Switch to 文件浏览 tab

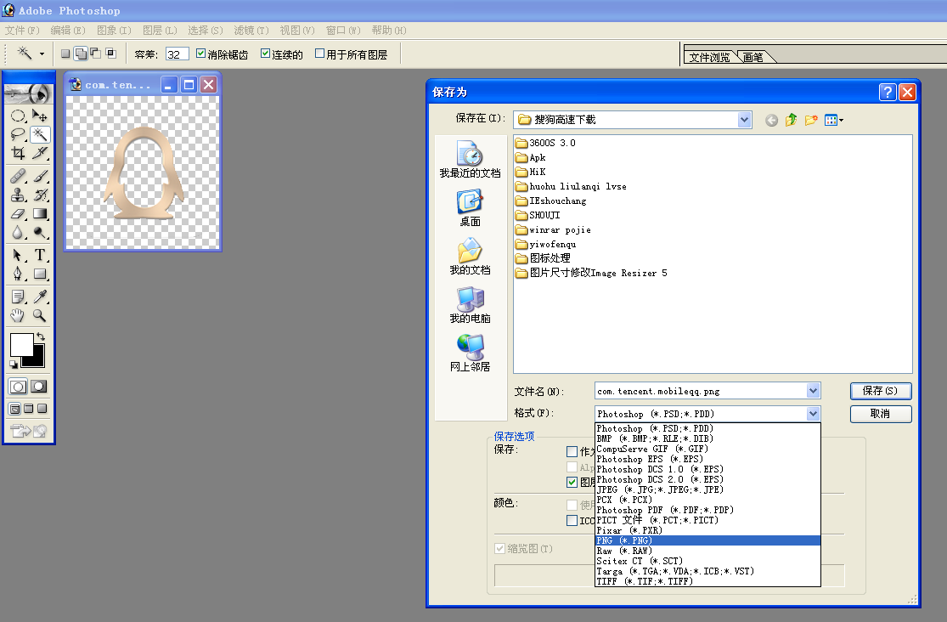(710, 57)
